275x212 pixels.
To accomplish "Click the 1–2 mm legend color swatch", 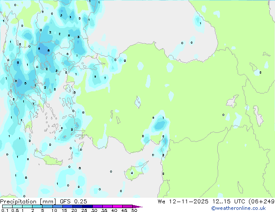I will click(x=27, y=206).
